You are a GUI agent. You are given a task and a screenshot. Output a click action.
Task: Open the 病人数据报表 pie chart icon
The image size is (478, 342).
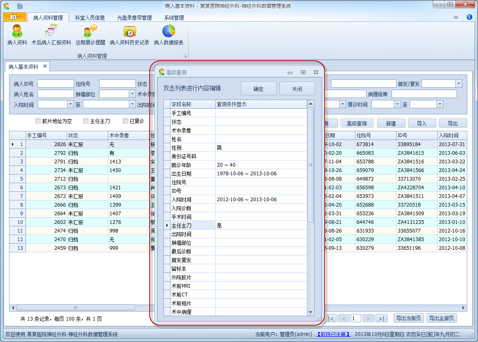[x=168, y=32]
